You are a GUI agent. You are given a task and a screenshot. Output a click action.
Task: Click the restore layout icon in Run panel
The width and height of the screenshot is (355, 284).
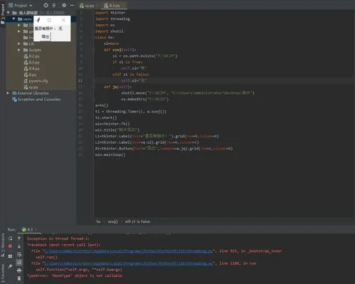click(x=10, y=256)
